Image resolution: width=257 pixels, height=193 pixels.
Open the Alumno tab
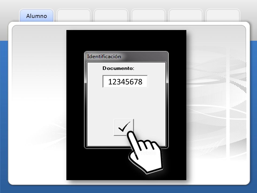point(37,16)
